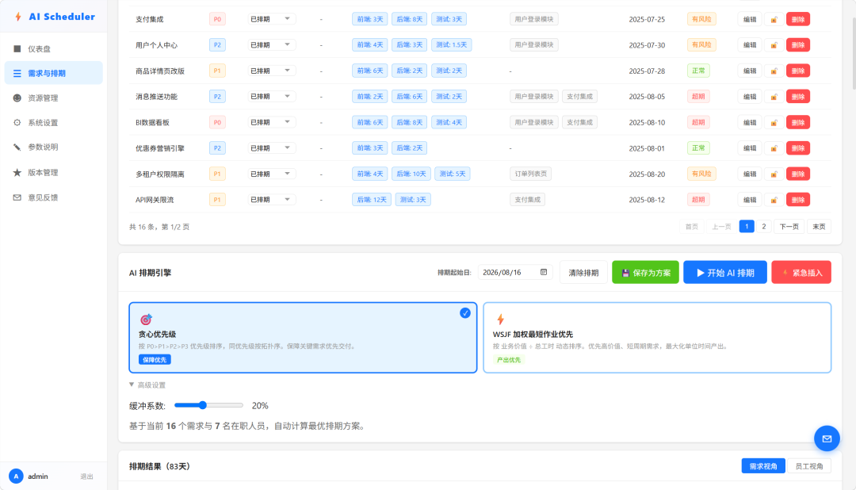Click the 版本管理 star icon
This screenshot has height=490, width=856.
[17, 172]
